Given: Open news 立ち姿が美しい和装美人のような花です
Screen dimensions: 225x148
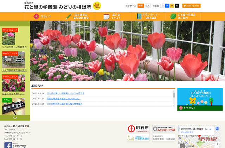Looking at the screenshot, I should pyautogui.click(x=66, y=93).
